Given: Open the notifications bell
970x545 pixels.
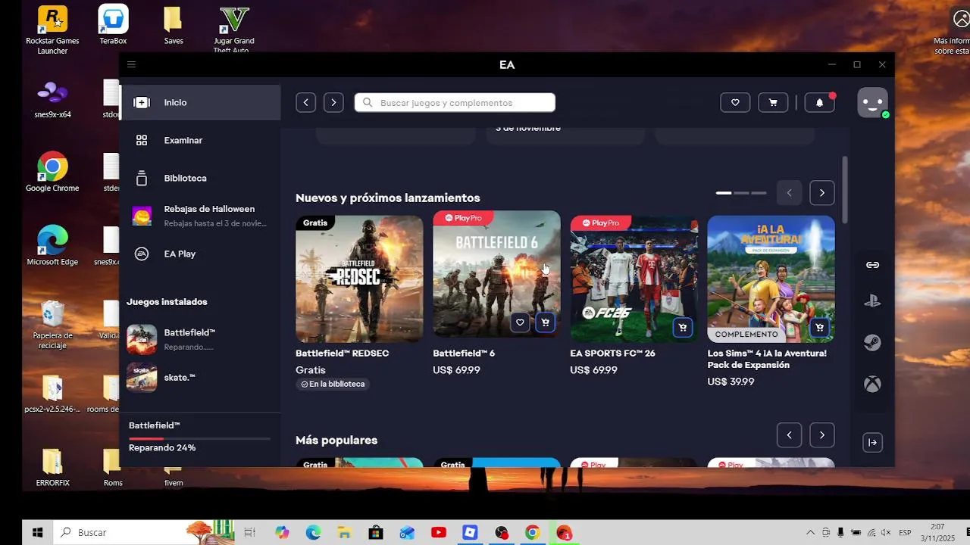Looking at the screenshot, I should coord(819,102).
